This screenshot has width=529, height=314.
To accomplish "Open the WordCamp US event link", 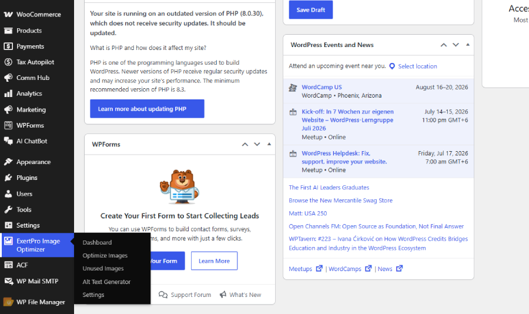I will 322,87.
